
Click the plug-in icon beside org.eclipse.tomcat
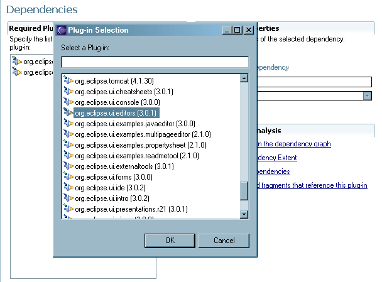coord(68,80)
